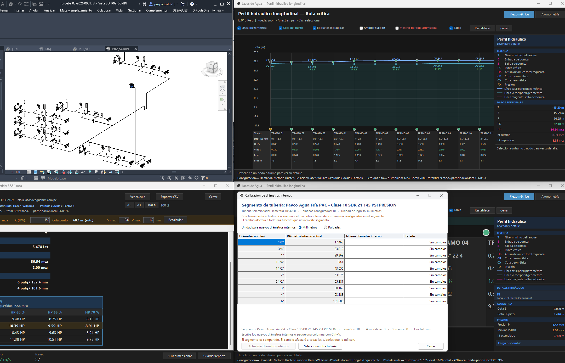Click Seleccionar otra tubería button
This screenshot has width=565, height=363.
(x=320, y=346)
